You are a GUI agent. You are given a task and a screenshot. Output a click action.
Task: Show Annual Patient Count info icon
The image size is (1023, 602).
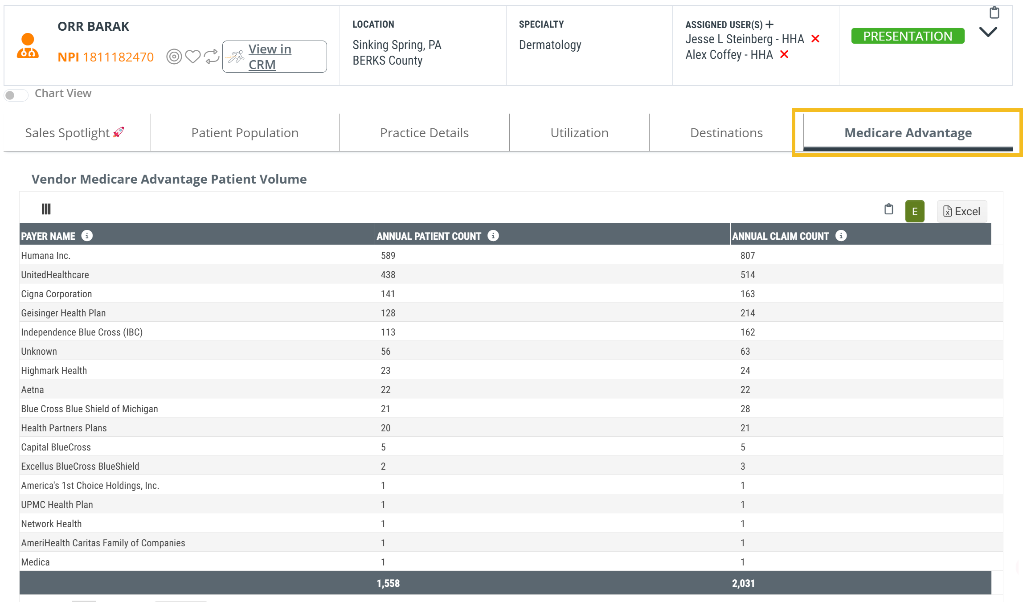[493, 236]
